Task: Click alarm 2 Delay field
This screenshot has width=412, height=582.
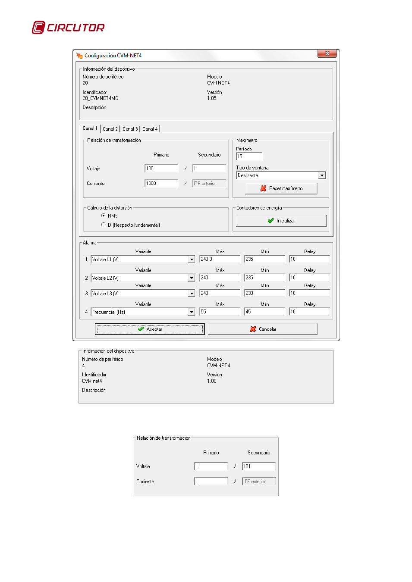Action: pos(309,278)
